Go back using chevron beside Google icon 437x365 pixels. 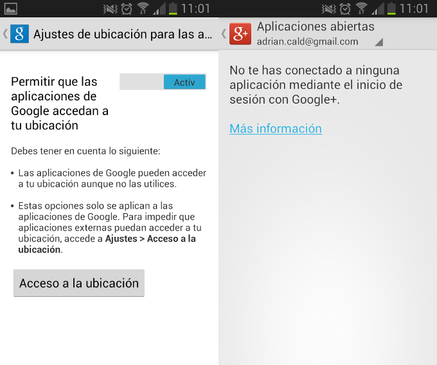point(5,33)
